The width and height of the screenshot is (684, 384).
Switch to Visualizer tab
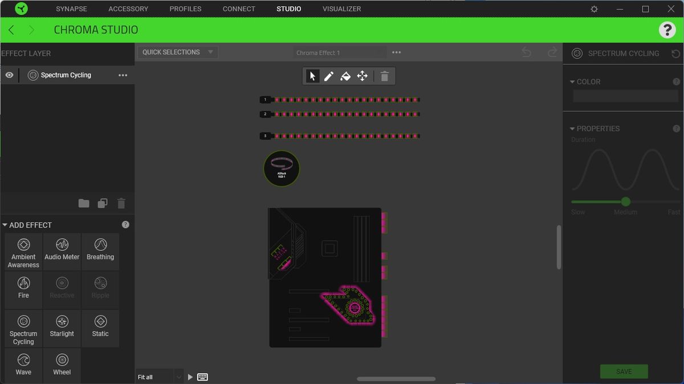click(341, 9)
